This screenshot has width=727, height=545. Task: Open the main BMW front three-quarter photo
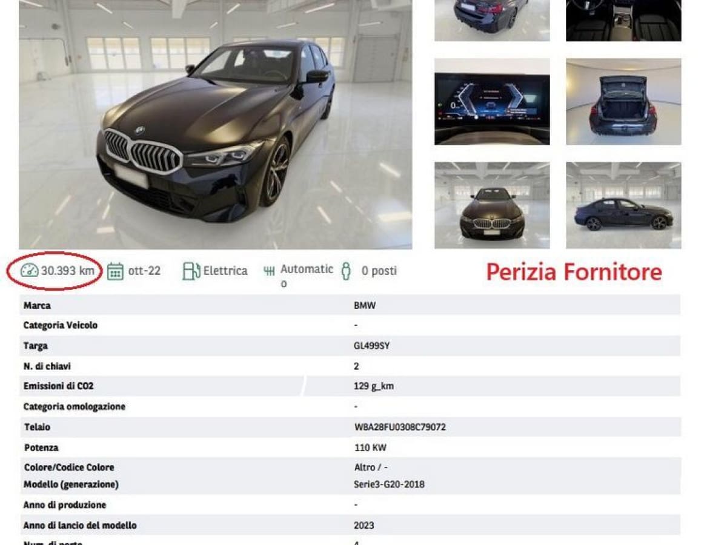point(215,124)
